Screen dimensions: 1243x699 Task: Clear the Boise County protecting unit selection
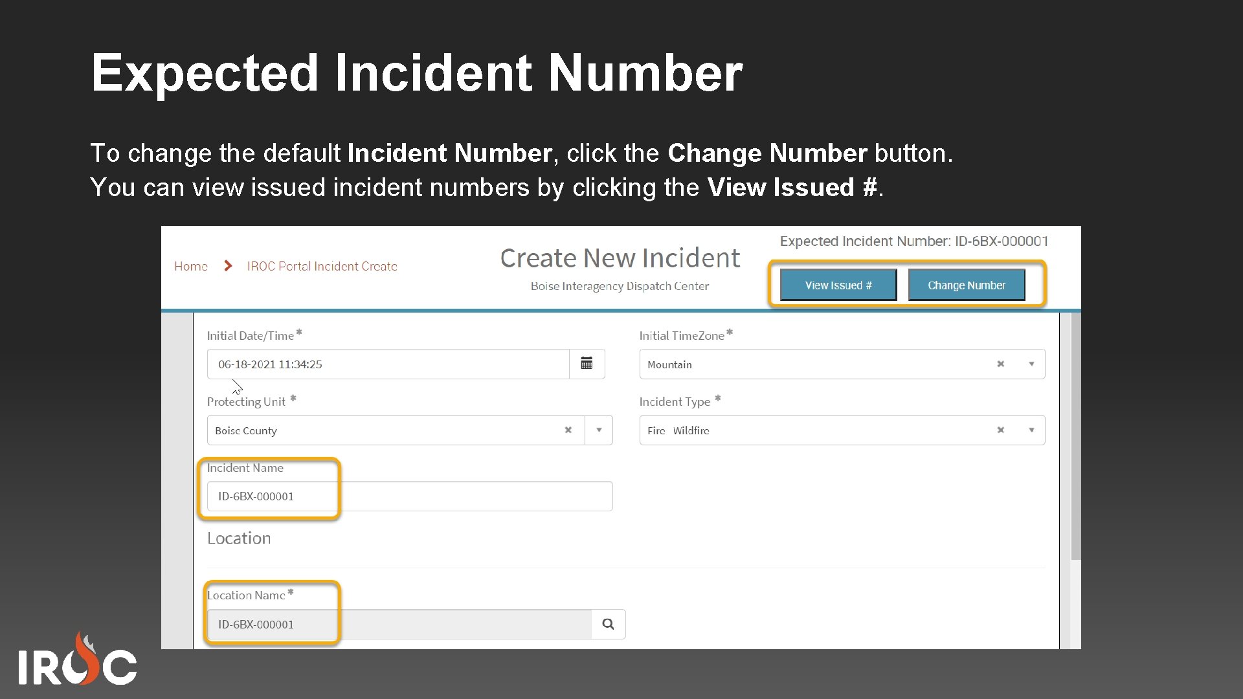[x=568, y=430]
